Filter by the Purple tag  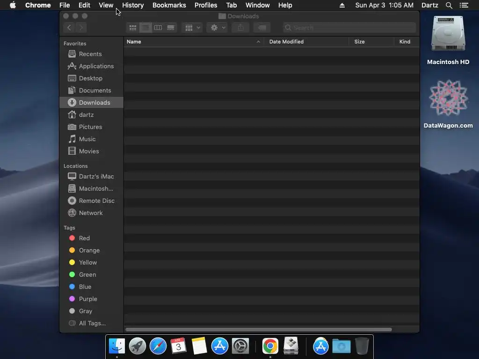(x=91, y=299)
